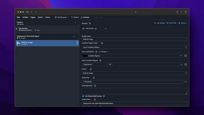Show Azure subscription info

tap(96, 52)
